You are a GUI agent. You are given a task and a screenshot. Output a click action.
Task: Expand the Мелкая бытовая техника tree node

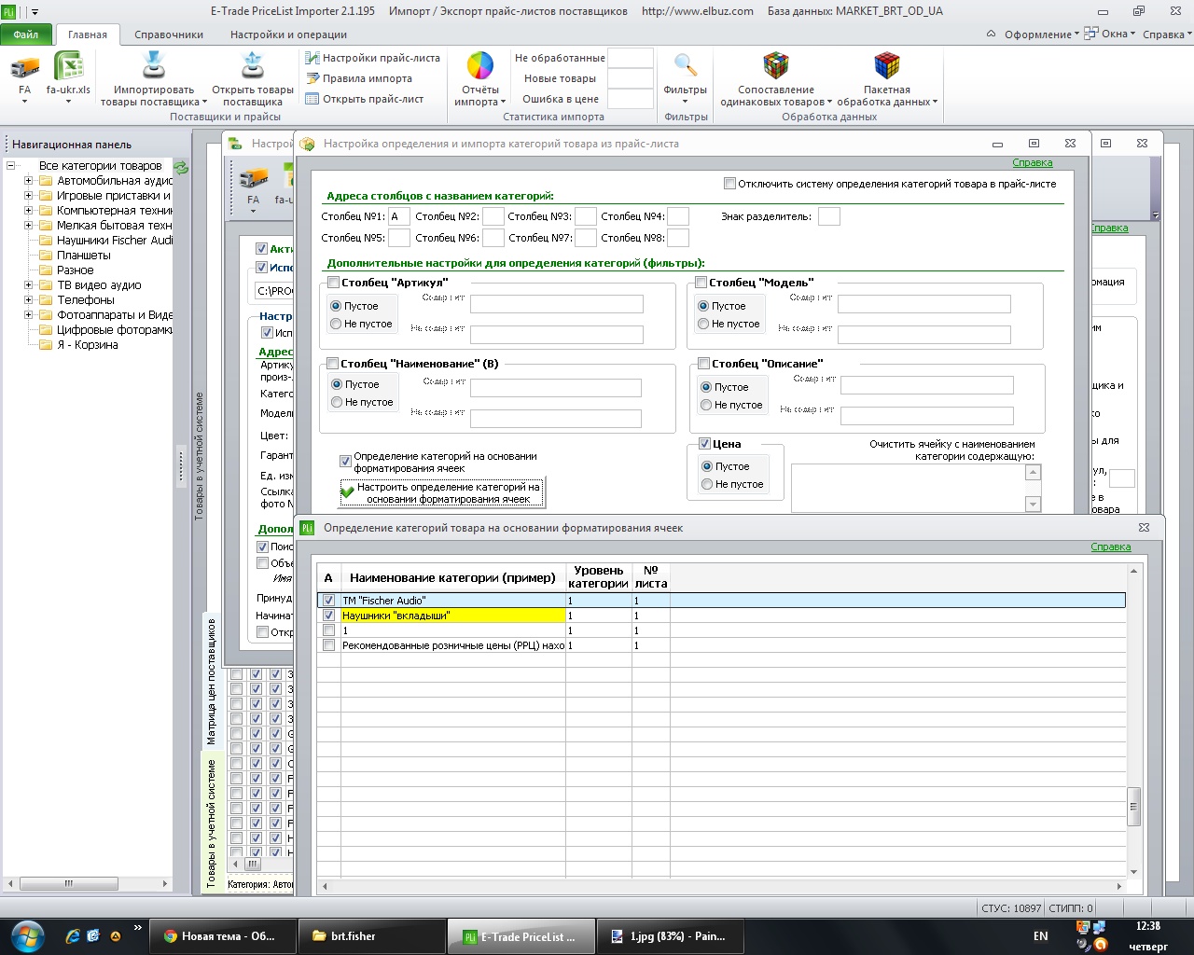[28, 226]
